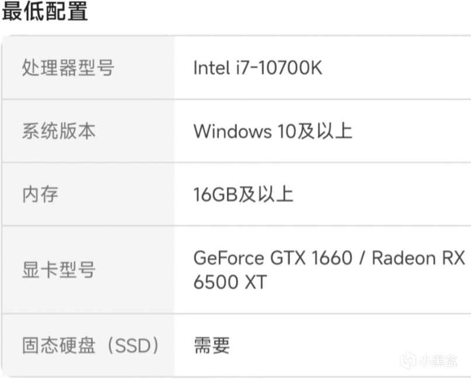Select the word Windows in system row
The image size is (471, 379).
point(232,131)
